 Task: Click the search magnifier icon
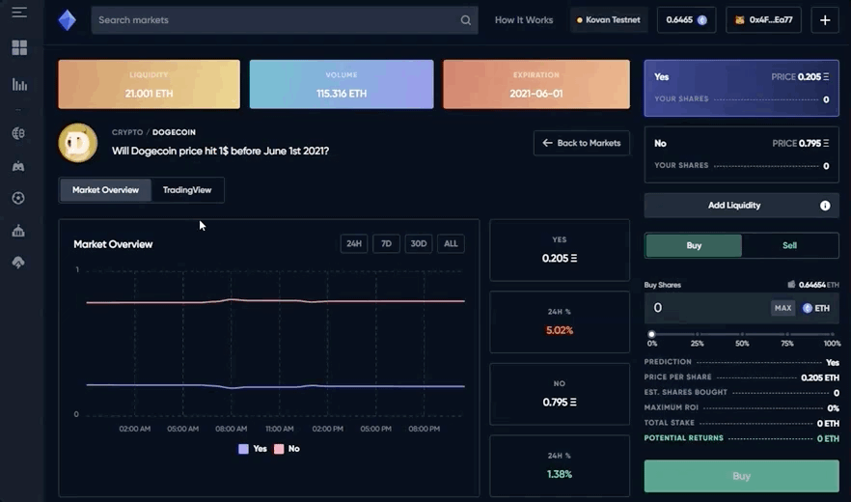tap(466, 20)
